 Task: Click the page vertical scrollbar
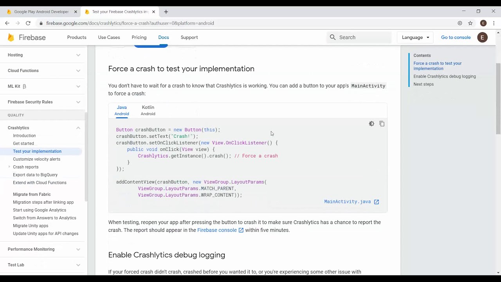(498, 99)
